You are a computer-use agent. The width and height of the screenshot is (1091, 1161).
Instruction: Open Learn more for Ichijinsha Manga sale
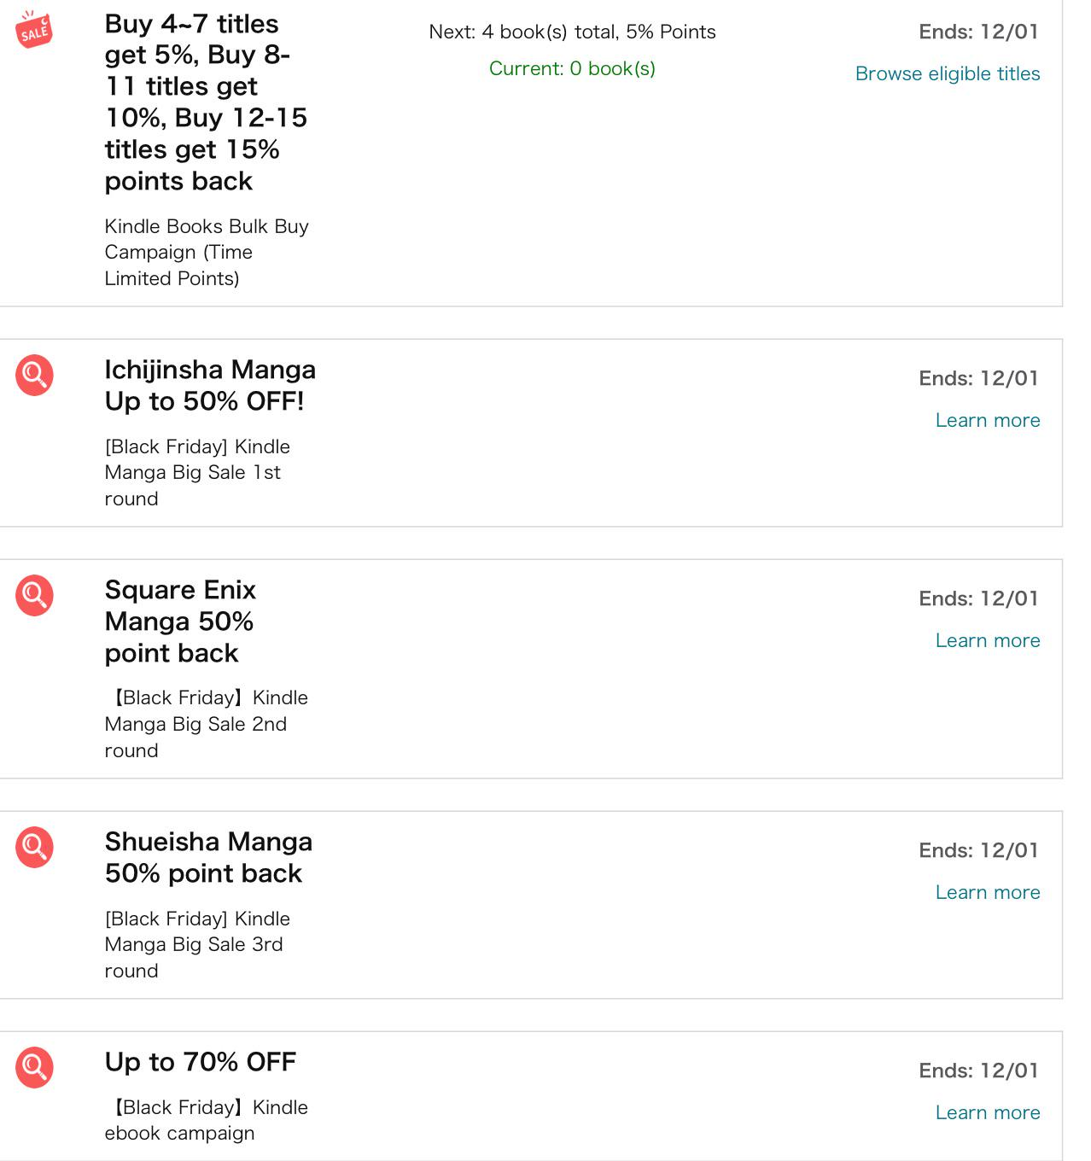[988, 420]
